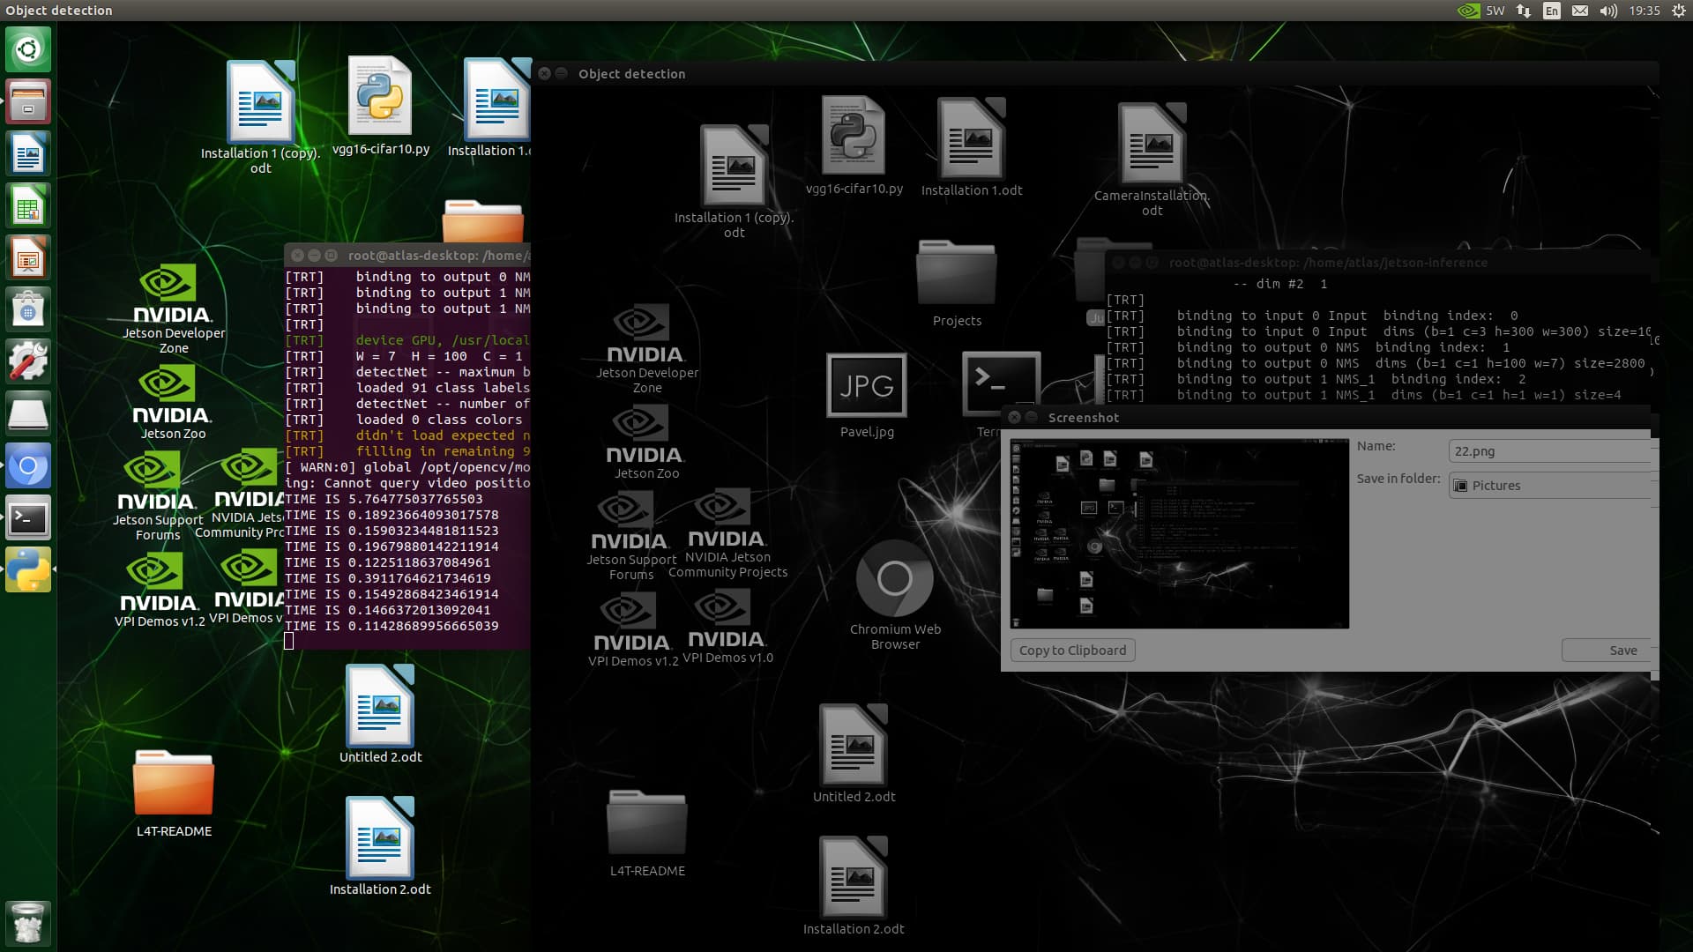This screenshot has height=952, width=1693.
Task: Show calendar from the 19:35 clock
Action: tap(1645, 11)
